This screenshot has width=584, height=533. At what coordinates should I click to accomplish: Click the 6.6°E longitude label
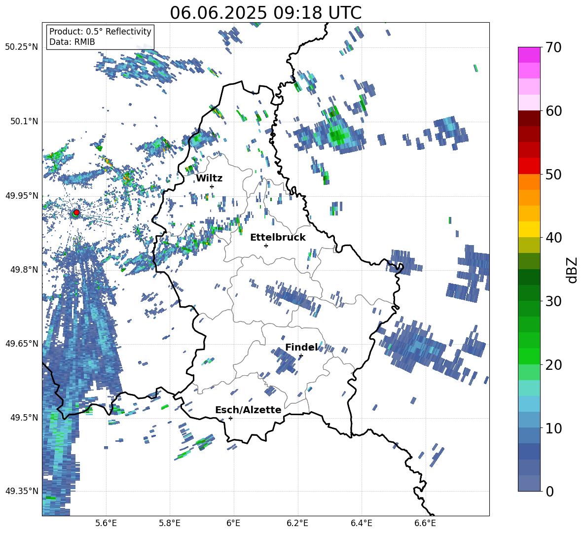pyautogui.click(x=425, y=523)
